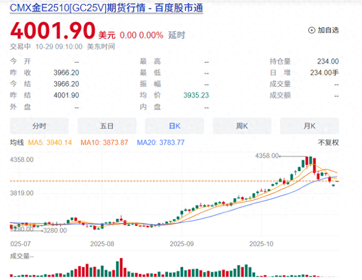Select the 周K chart tab
Screen dimensions: 362x280
click(x=242, y=126)
